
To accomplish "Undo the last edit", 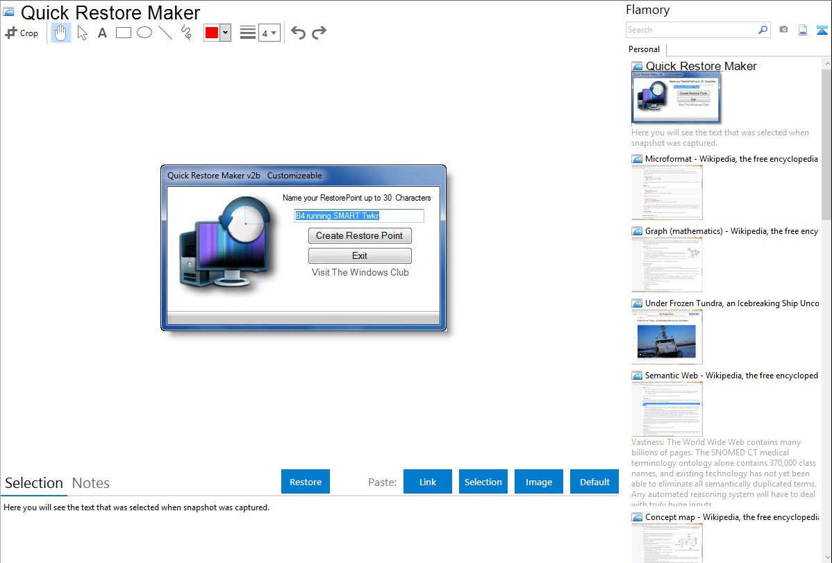I will (x=298, y=33).
